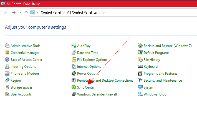Select the Internet Options link
The width and height of the screenshot is (197, 138).
coord(89,67)
